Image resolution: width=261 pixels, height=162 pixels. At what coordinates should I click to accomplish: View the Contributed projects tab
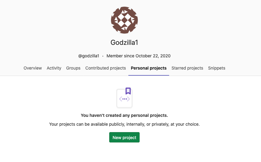click(106, 68)
